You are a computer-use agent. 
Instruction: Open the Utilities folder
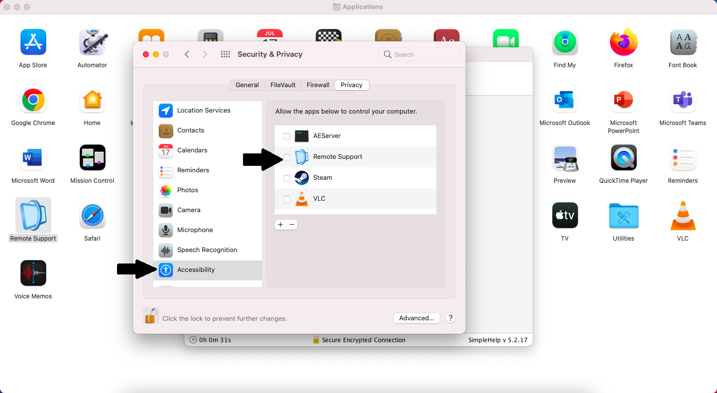[623, 216]
